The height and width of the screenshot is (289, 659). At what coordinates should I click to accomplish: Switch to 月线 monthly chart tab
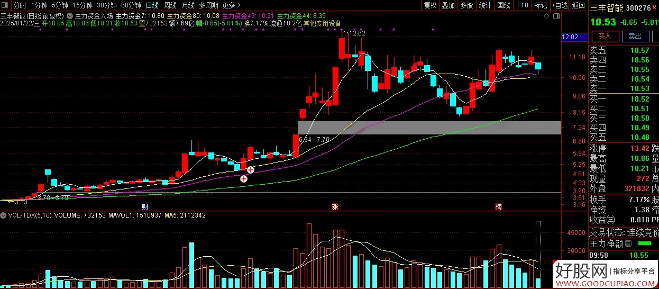pyautogui.click(x=188, y=5)
